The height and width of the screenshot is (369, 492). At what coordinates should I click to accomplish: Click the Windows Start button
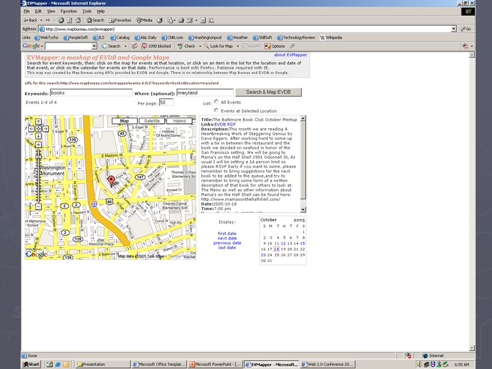click(x=31, y=364)
